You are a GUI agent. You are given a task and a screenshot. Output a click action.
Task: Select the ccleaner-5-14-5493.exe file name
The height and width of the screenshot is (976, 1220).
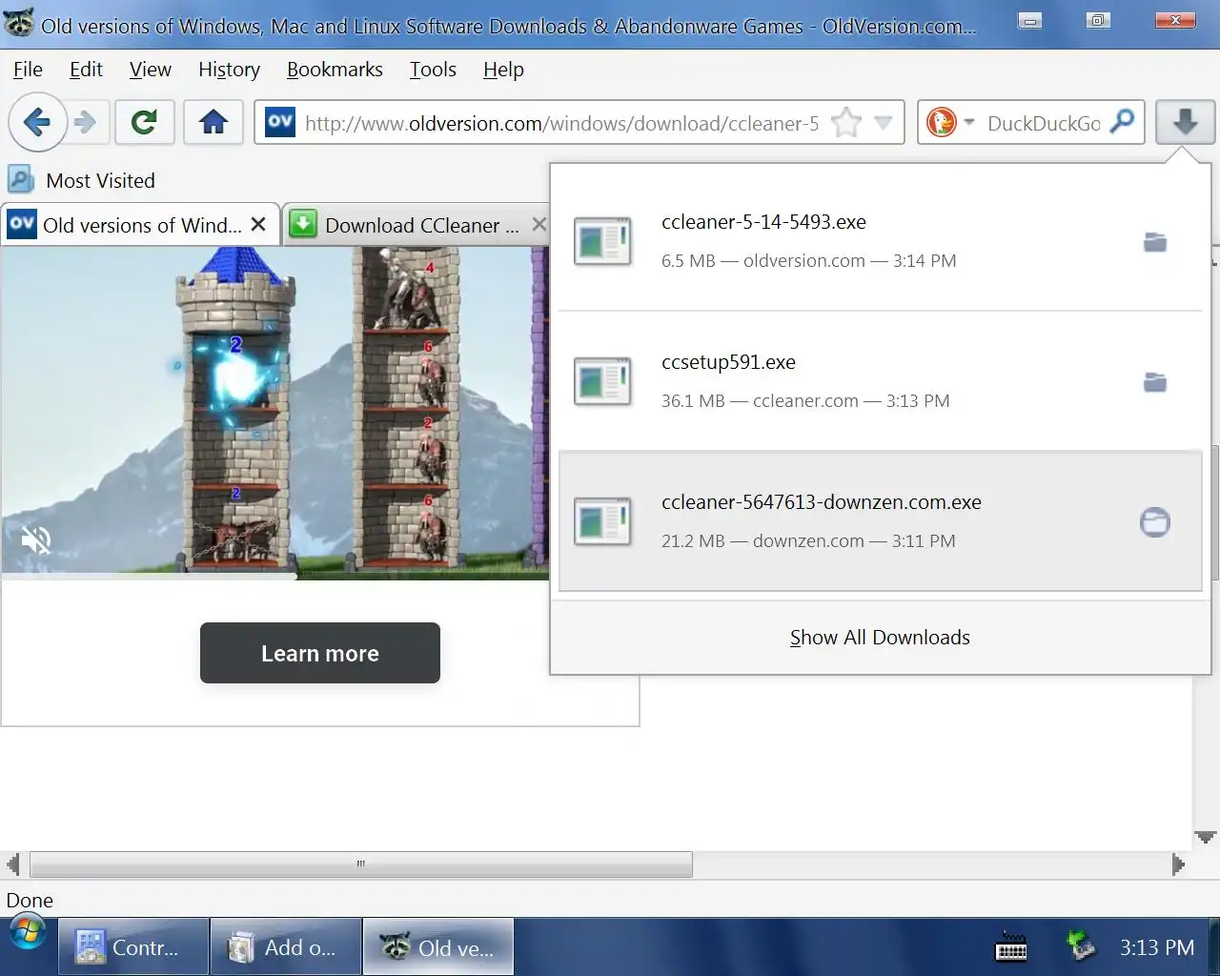coord(763,222)
